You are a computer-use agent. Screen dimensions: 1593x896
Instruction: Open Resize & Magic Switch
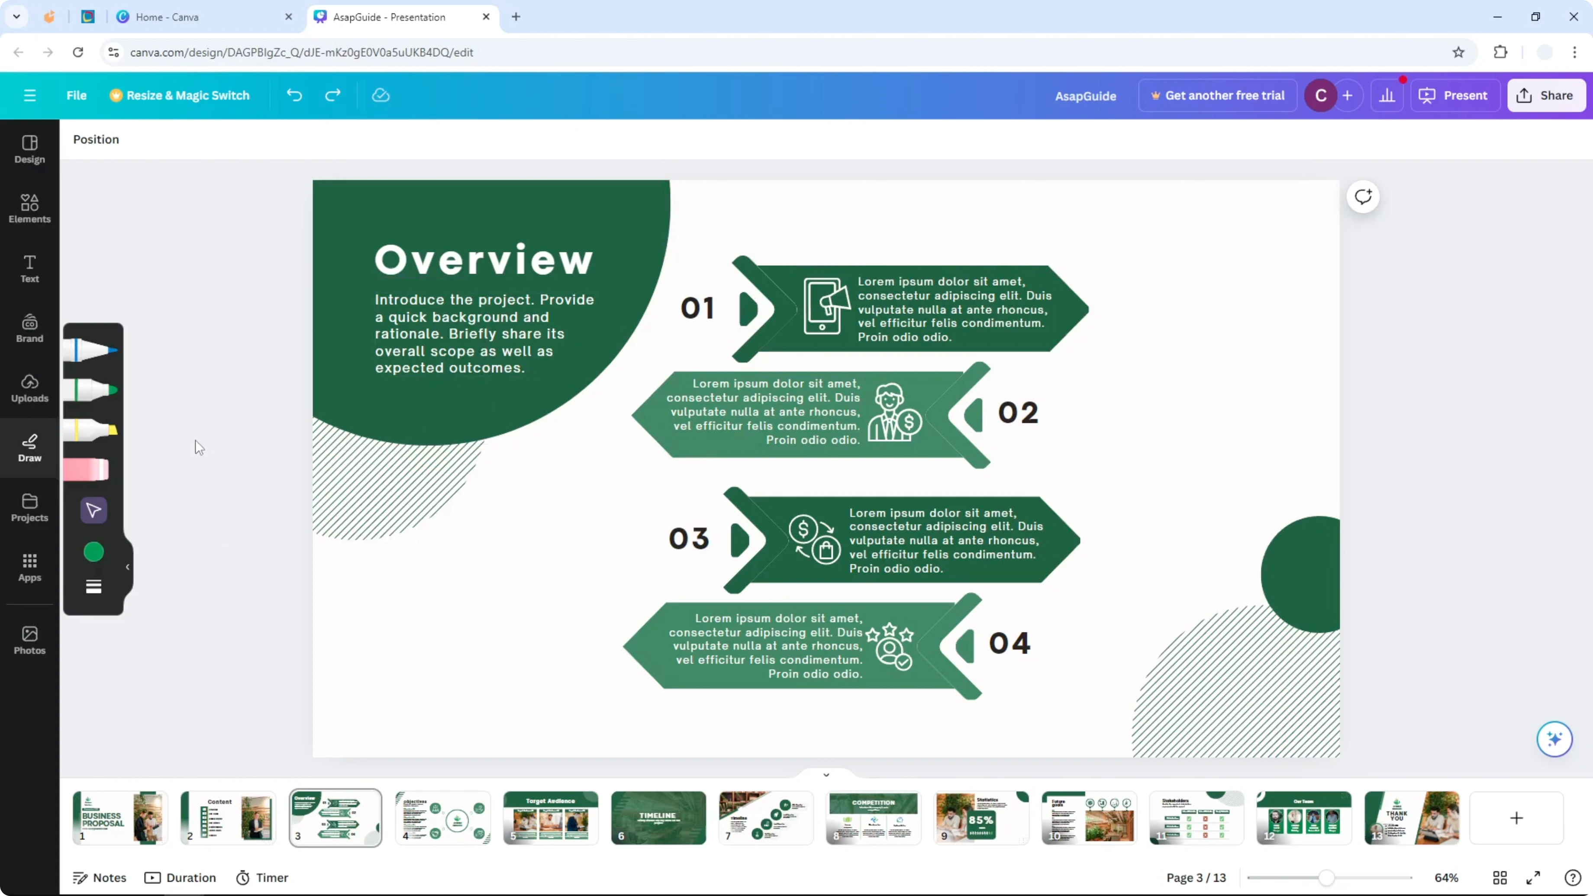tap(180, 95)
